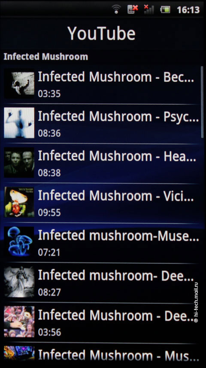Screen dimensions: 206x368
Task: Tap the Wi-Fi signal icon in status bar
Action: (x=116, y=9)
